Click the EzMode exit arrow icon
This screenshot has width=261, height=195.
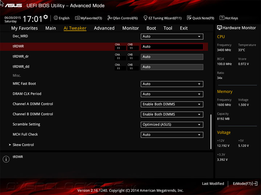[255, 183]
